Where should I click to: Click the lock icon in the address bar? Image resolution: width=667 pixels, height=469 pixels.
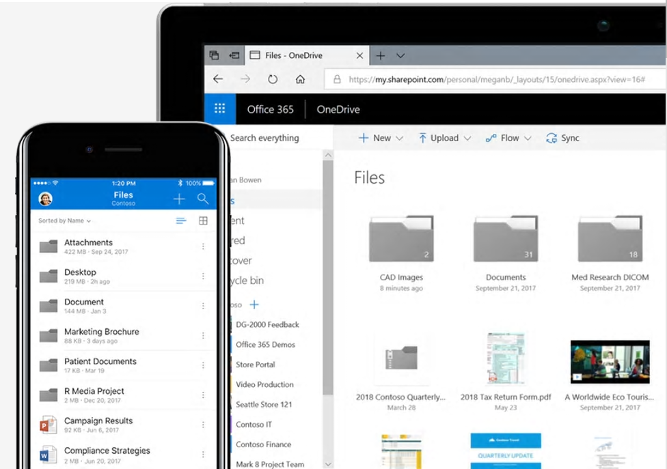pos(337,79)
